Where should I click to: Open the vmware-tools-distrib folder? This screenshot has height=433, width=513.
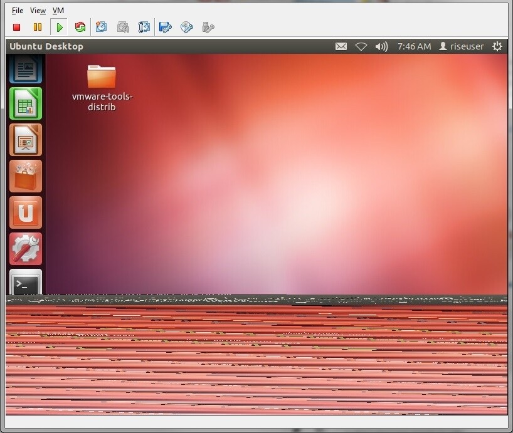point(102,76)
